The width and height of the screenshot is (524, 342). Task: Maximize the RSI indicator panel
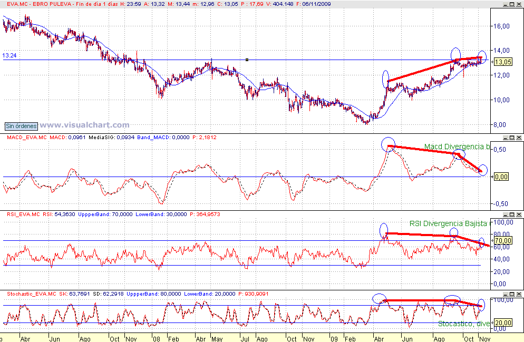(512, 214)
